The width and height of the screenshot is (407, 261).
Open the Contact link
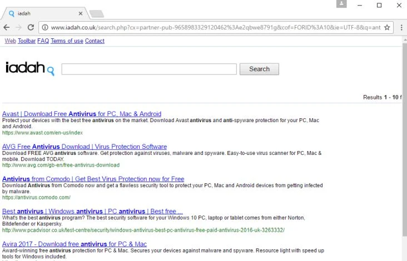pos(95,41)
